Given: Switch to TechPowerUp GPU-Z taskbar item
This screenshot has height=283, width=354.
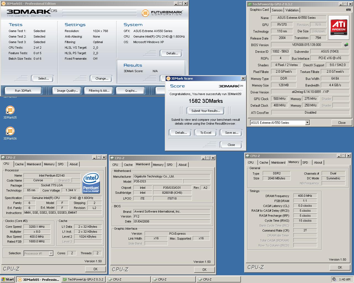Looking at the screenshot, I should tap(83, 279).
